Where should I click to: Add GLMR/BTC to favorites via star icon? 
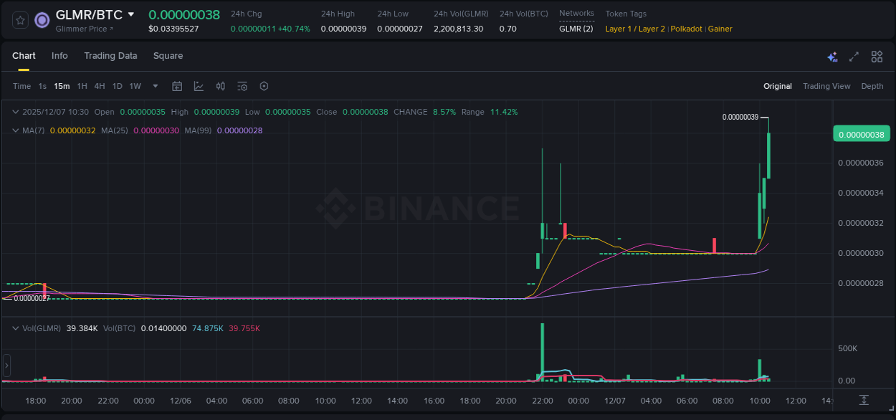click(x=19, y=20)
